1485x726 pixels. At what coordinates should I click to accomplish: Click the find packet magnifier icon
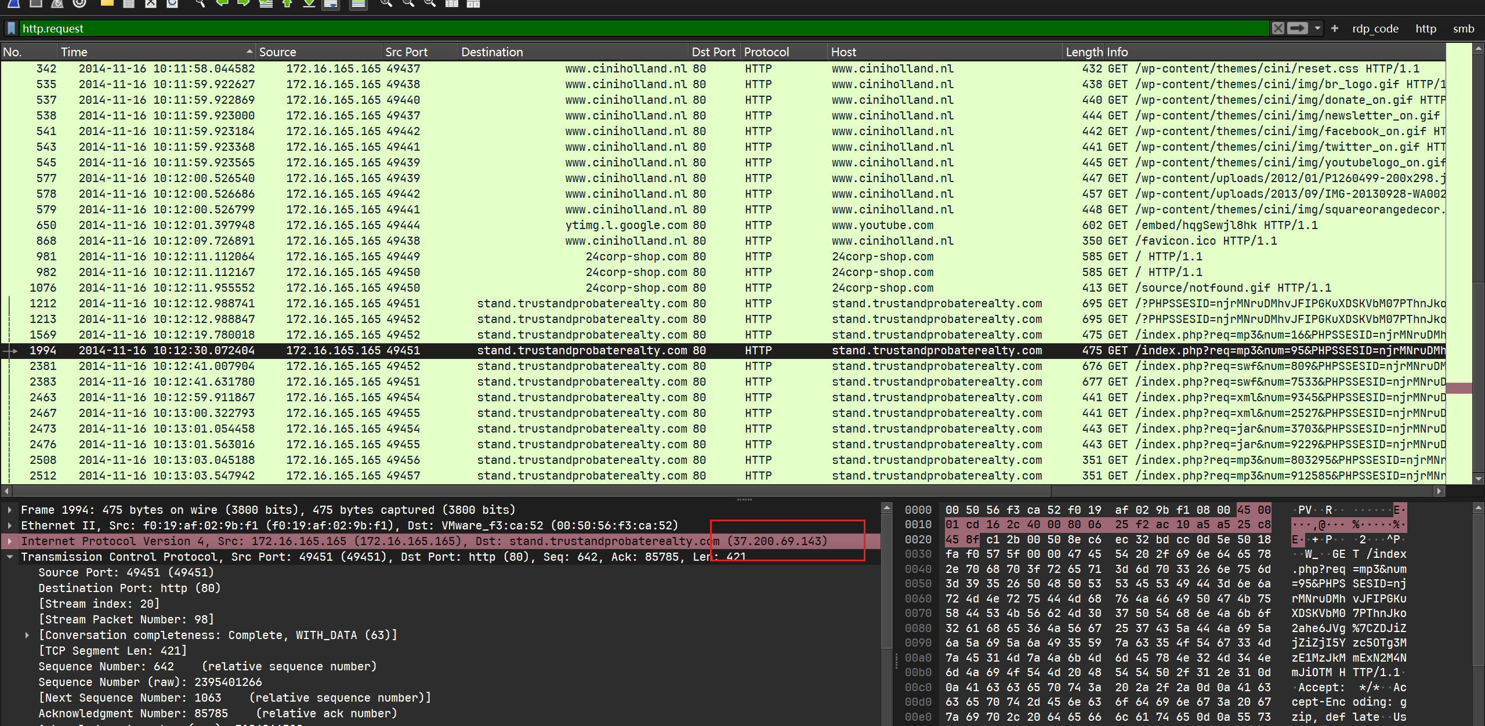(200, 3)
